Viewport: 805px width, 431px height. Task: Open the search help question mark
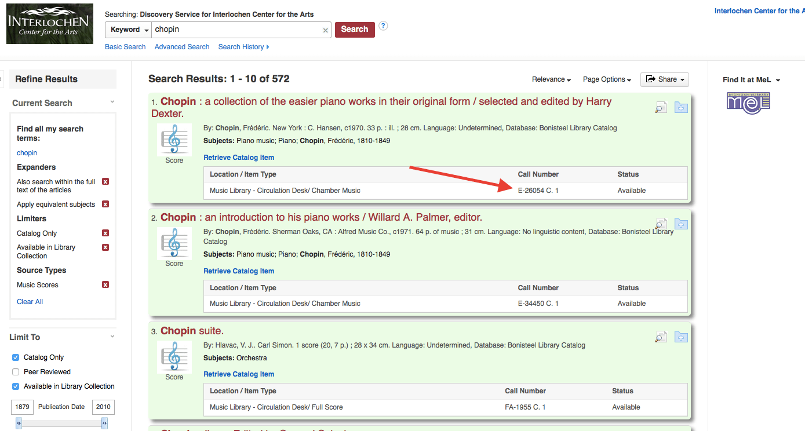383,25
